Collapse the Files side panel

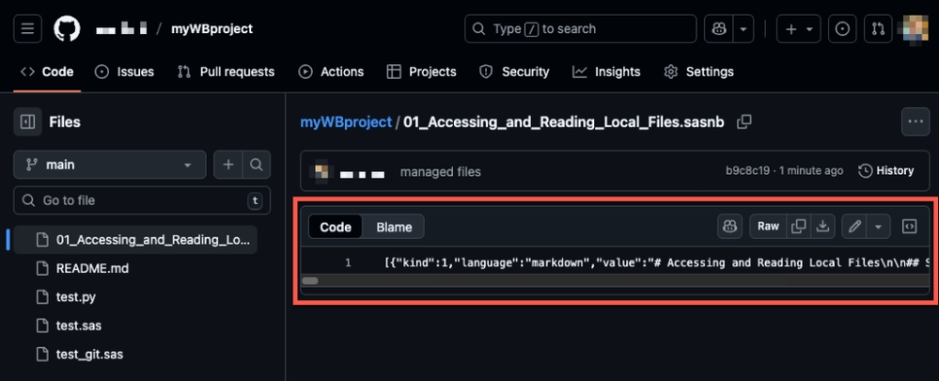coord(27,122)
